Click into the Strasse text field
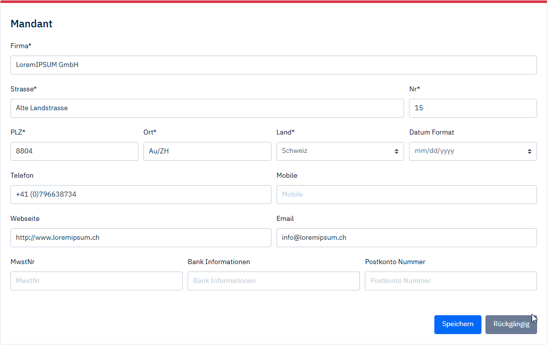This screenshot has width=548, height=345. (206, 108)
